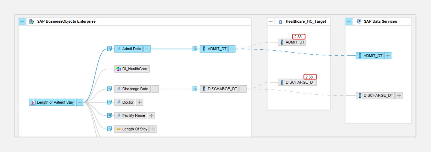Select the Admit Date object node

click(129, 49)
